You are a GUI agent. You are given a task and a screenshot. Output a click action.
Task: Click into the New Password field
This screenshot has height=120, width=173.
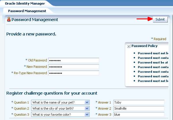point(74,67)
